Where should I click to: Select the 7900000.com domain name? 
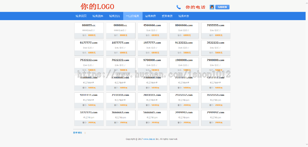click(216, 60)
